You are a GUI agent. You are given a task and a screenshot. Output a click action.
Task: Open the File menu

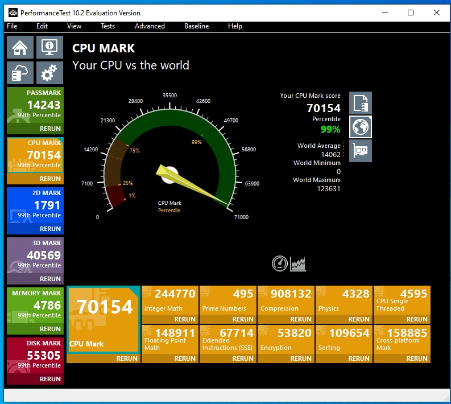point(12,26)
